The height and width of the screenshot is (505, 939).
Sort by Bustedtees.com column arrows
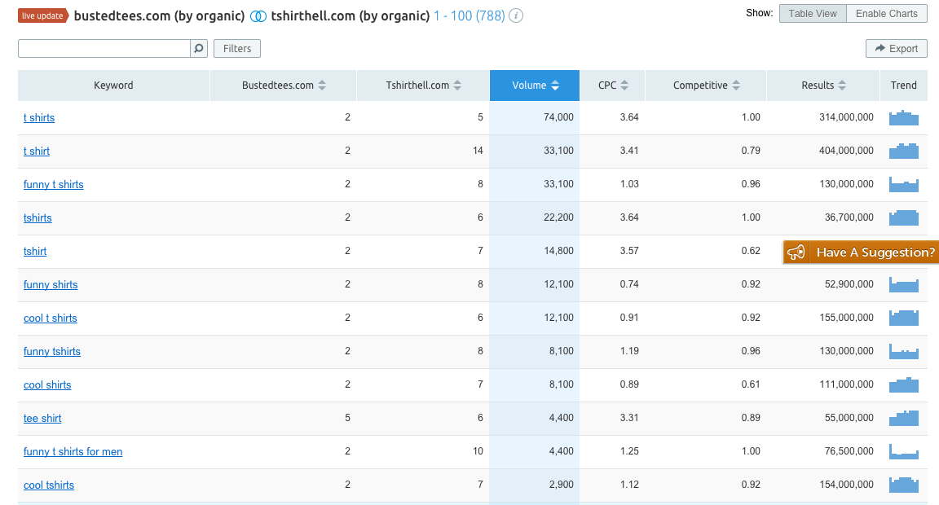click(x=322, y=86)
